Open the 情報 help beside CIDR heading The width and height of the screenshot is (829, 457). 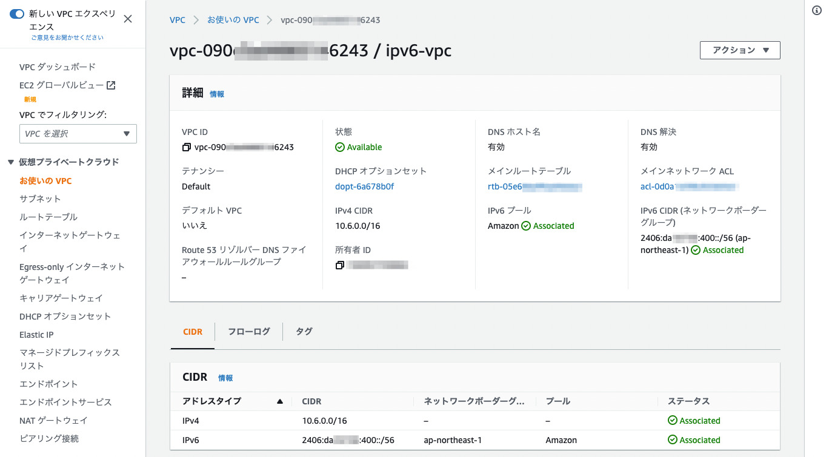[x=225, y=377]
